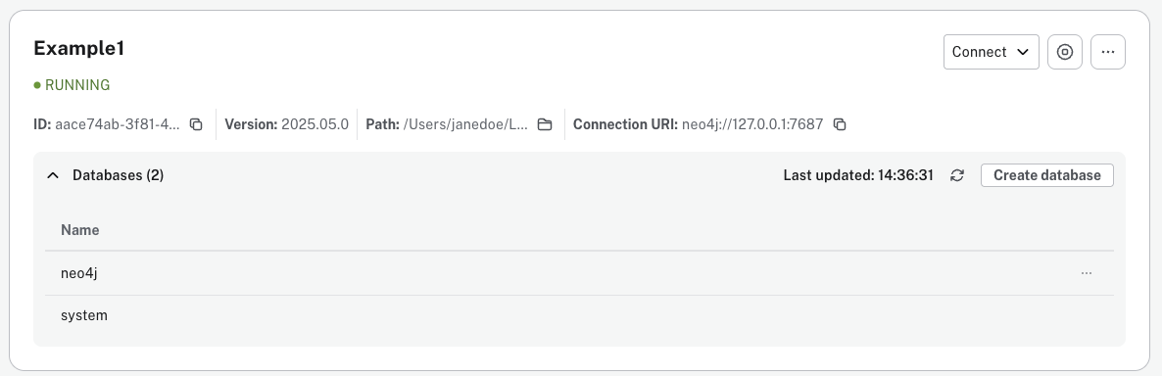Click the Name column header
Image resolution: width=1162 pixels, height=376 pixels.
(x=80, y=230)
